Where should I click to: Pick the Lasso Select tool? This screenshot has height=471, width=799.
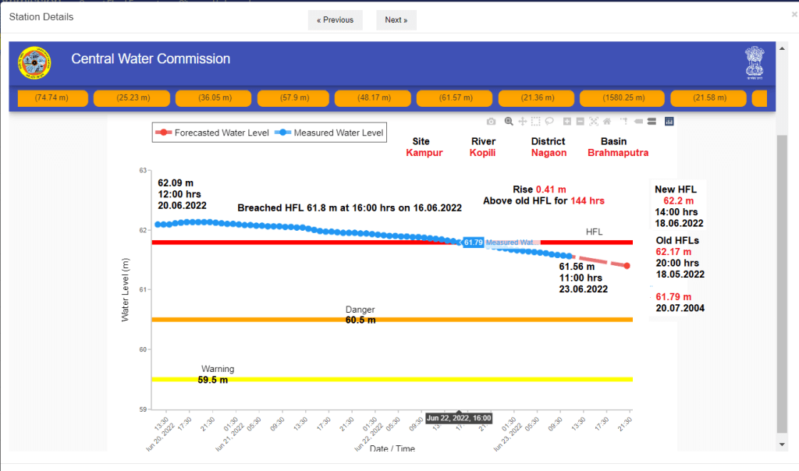coord(549,122)
